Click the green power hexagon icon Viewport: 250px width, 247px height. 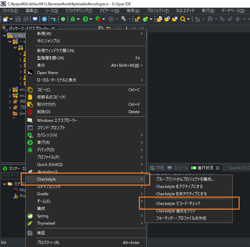pyautogui.click(x=63, y=19)
